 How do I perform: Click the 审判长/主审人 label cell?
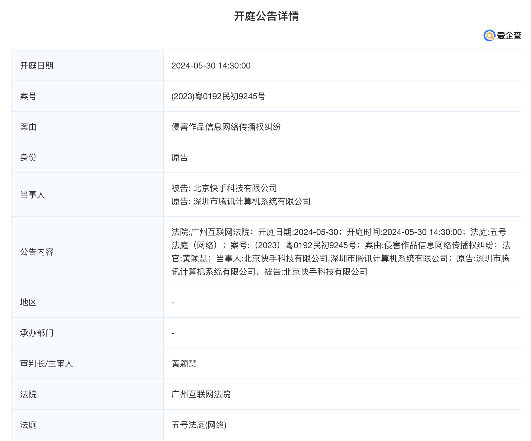88,363
